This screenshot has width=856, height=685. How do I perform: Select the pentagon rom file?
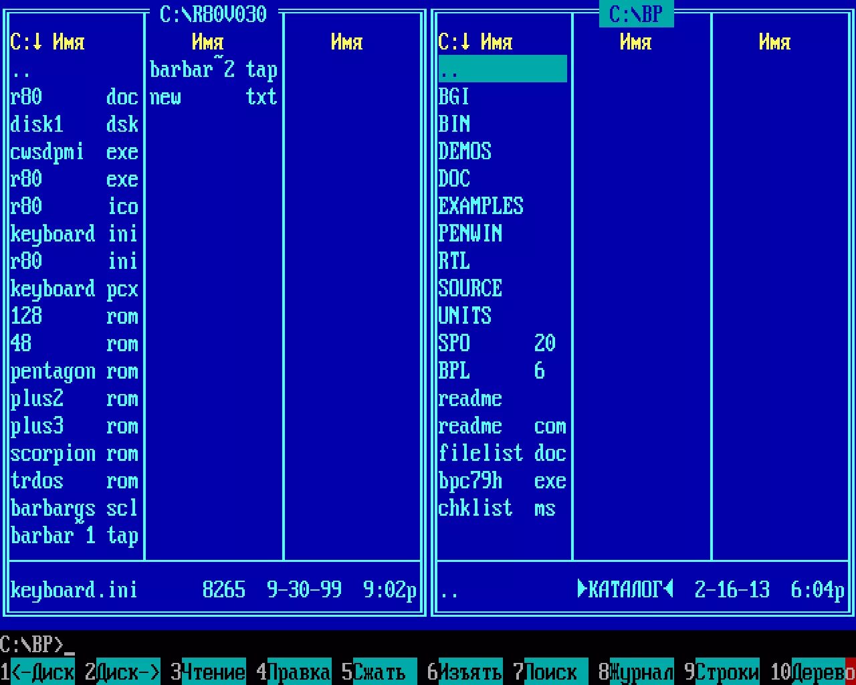click(x=75, y=371)
